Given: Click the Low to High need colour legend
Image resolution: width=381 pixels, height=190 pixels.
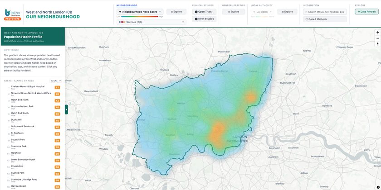Looking at the screenshot, I should pyautogui.click(x=140, y=17).
